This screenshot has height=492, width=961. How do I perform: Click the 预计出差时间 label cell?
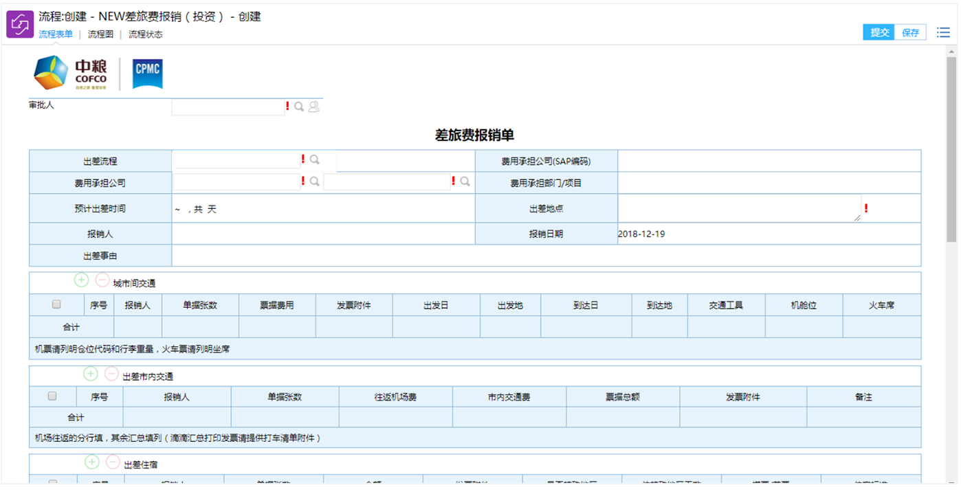100,208
